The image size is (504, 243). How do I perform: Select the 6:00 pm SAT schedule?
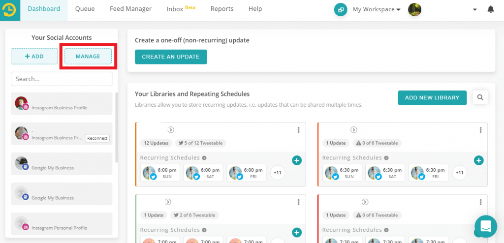tap(203, 173)
